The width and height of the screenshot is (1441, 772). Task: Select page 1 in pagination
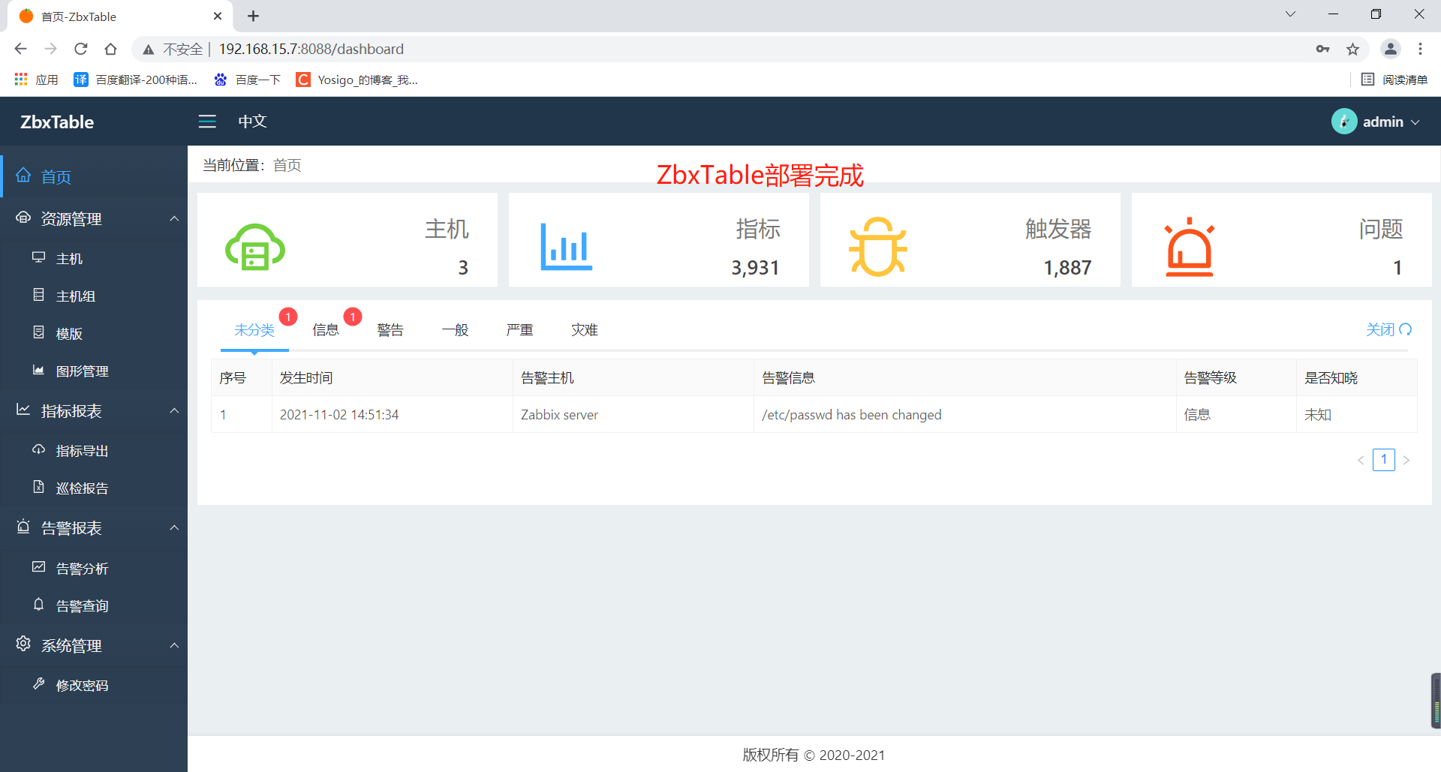pos(1384,459)
